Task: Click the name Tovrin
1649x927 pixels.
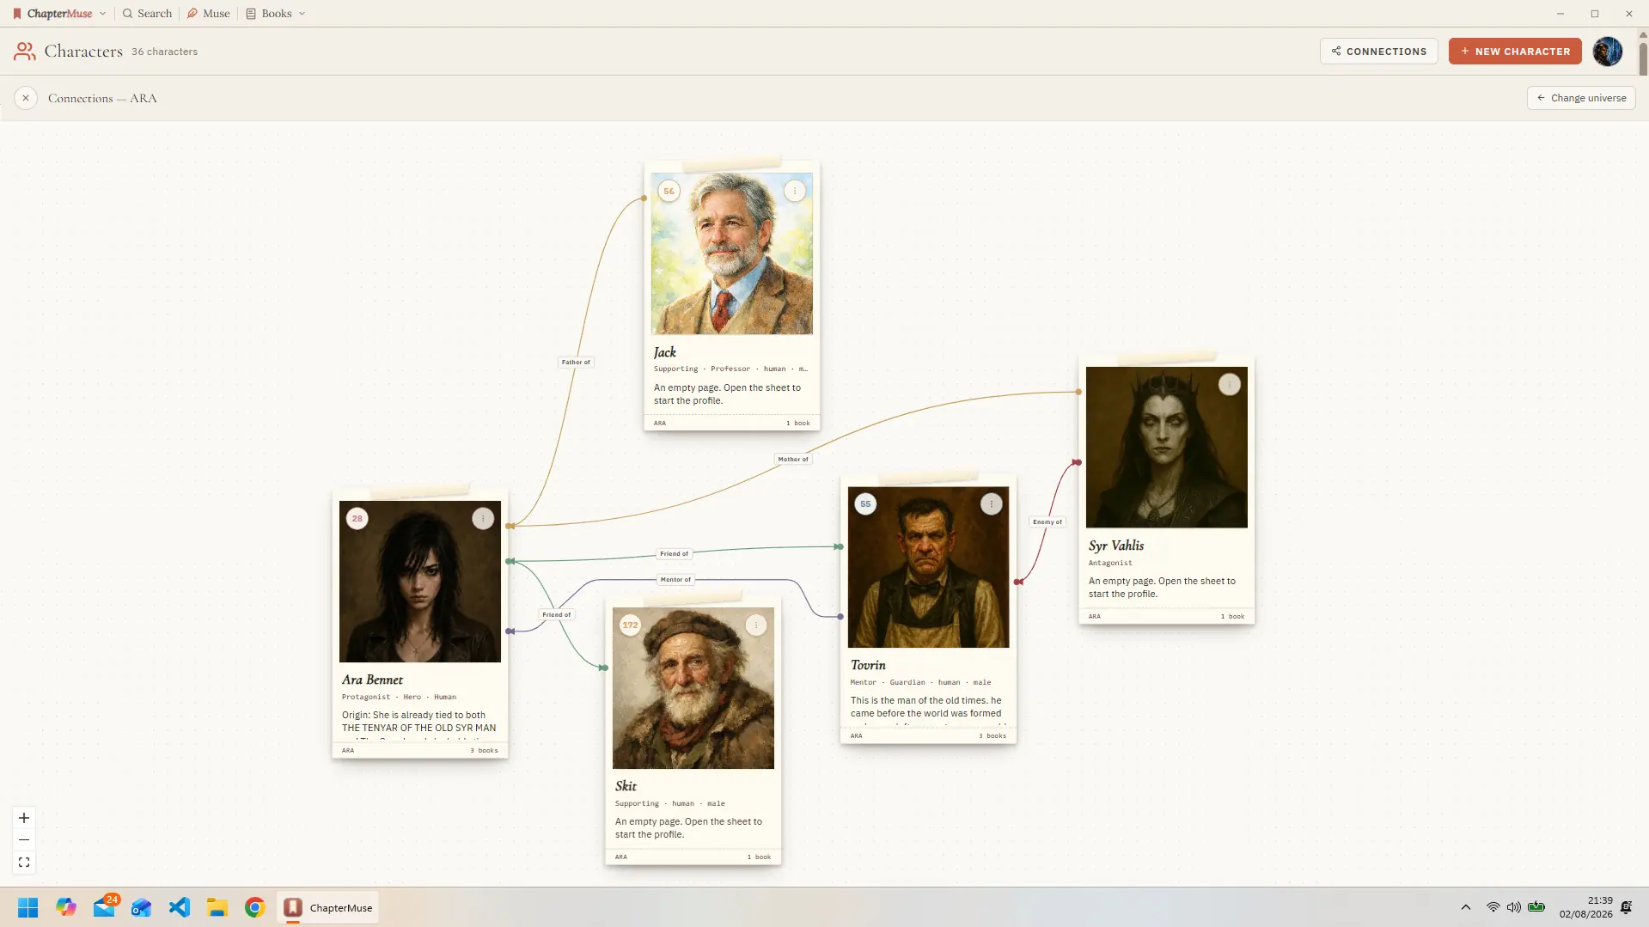Action: point(868,665)
